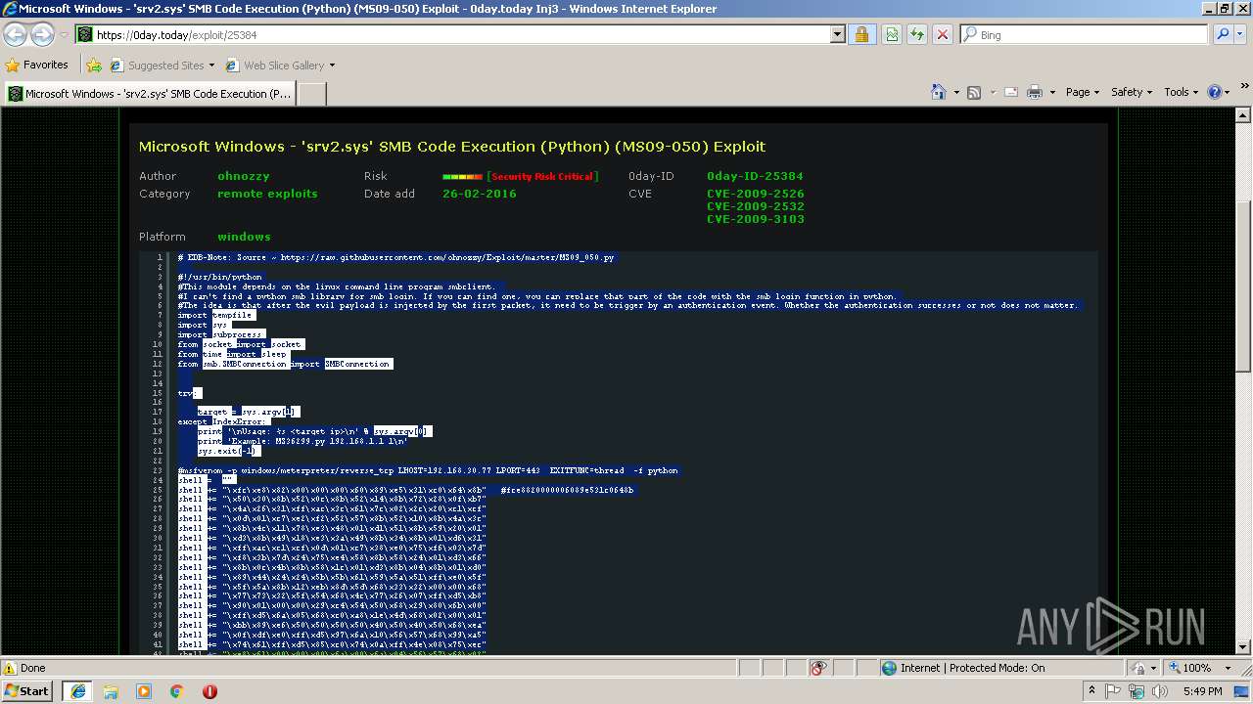Screen dimensions: 1253x704
Task: Click Internet Protected Mode zone indicator
Action: tap(962, 668)
